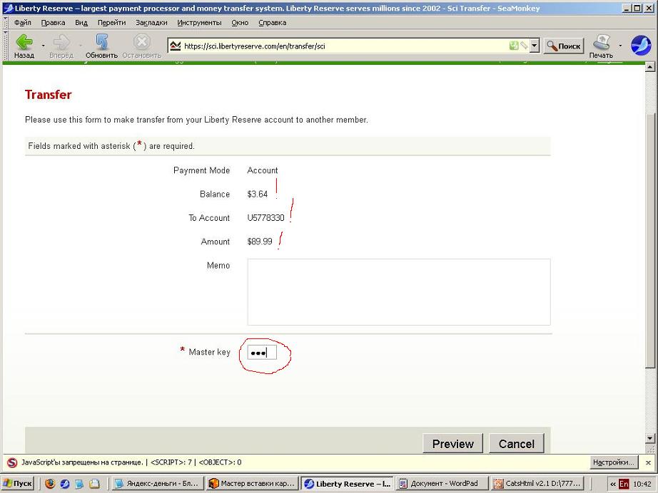Viewport: 658px width, 493px height.
Task: Open the Закладки menu
Action: 151,23
